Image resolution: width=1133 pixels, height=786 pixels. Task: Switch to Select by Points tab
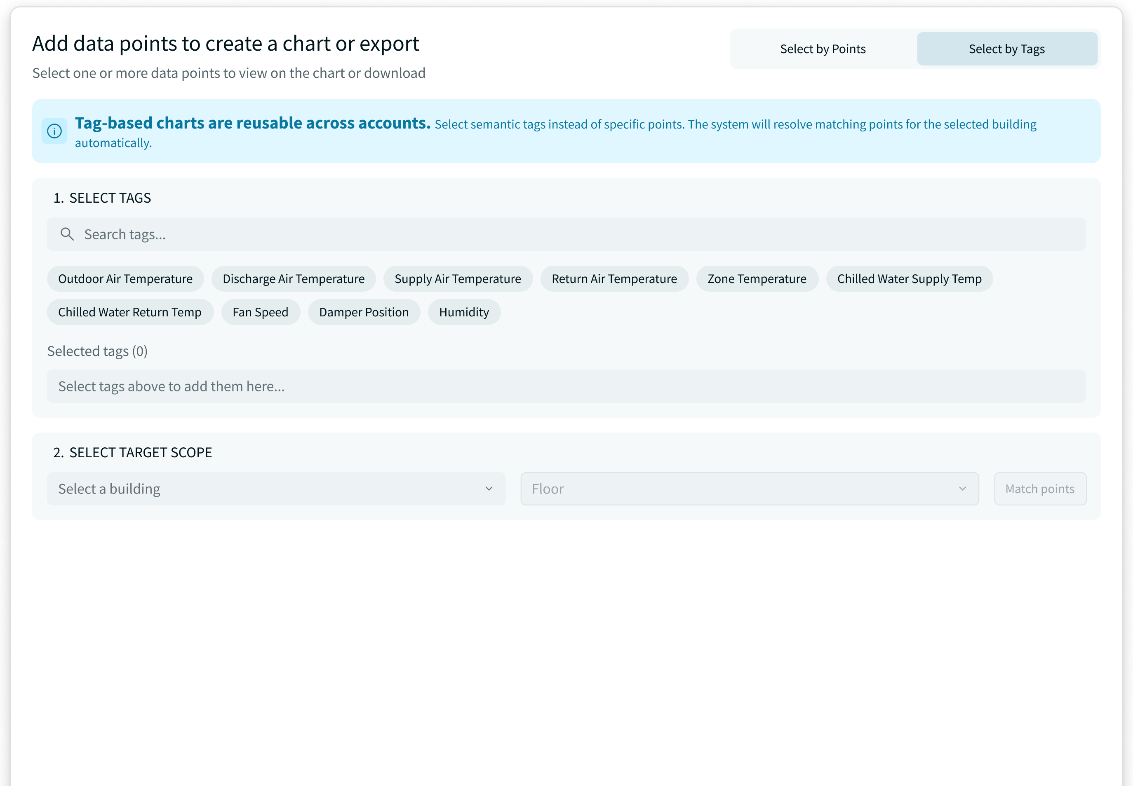[823, 49]
